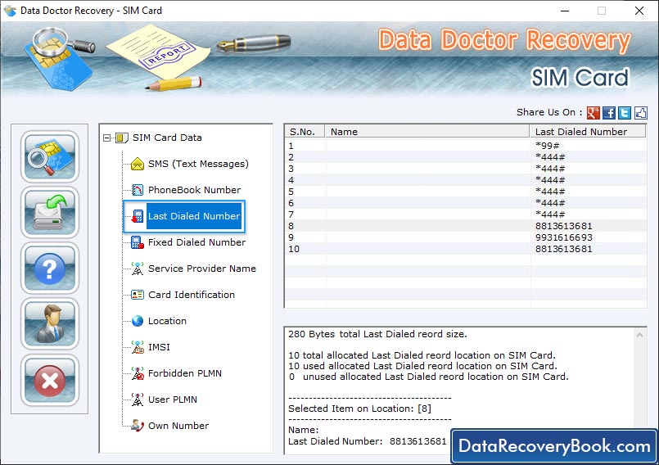The height and width of the screenshot is (465, 659).
Task: Select row 3 in dialed list
Action: [x=466, y=169]
